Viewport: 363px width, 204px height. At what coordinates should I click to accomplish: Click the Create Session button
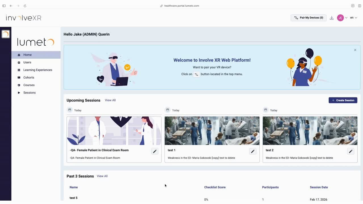343,100
